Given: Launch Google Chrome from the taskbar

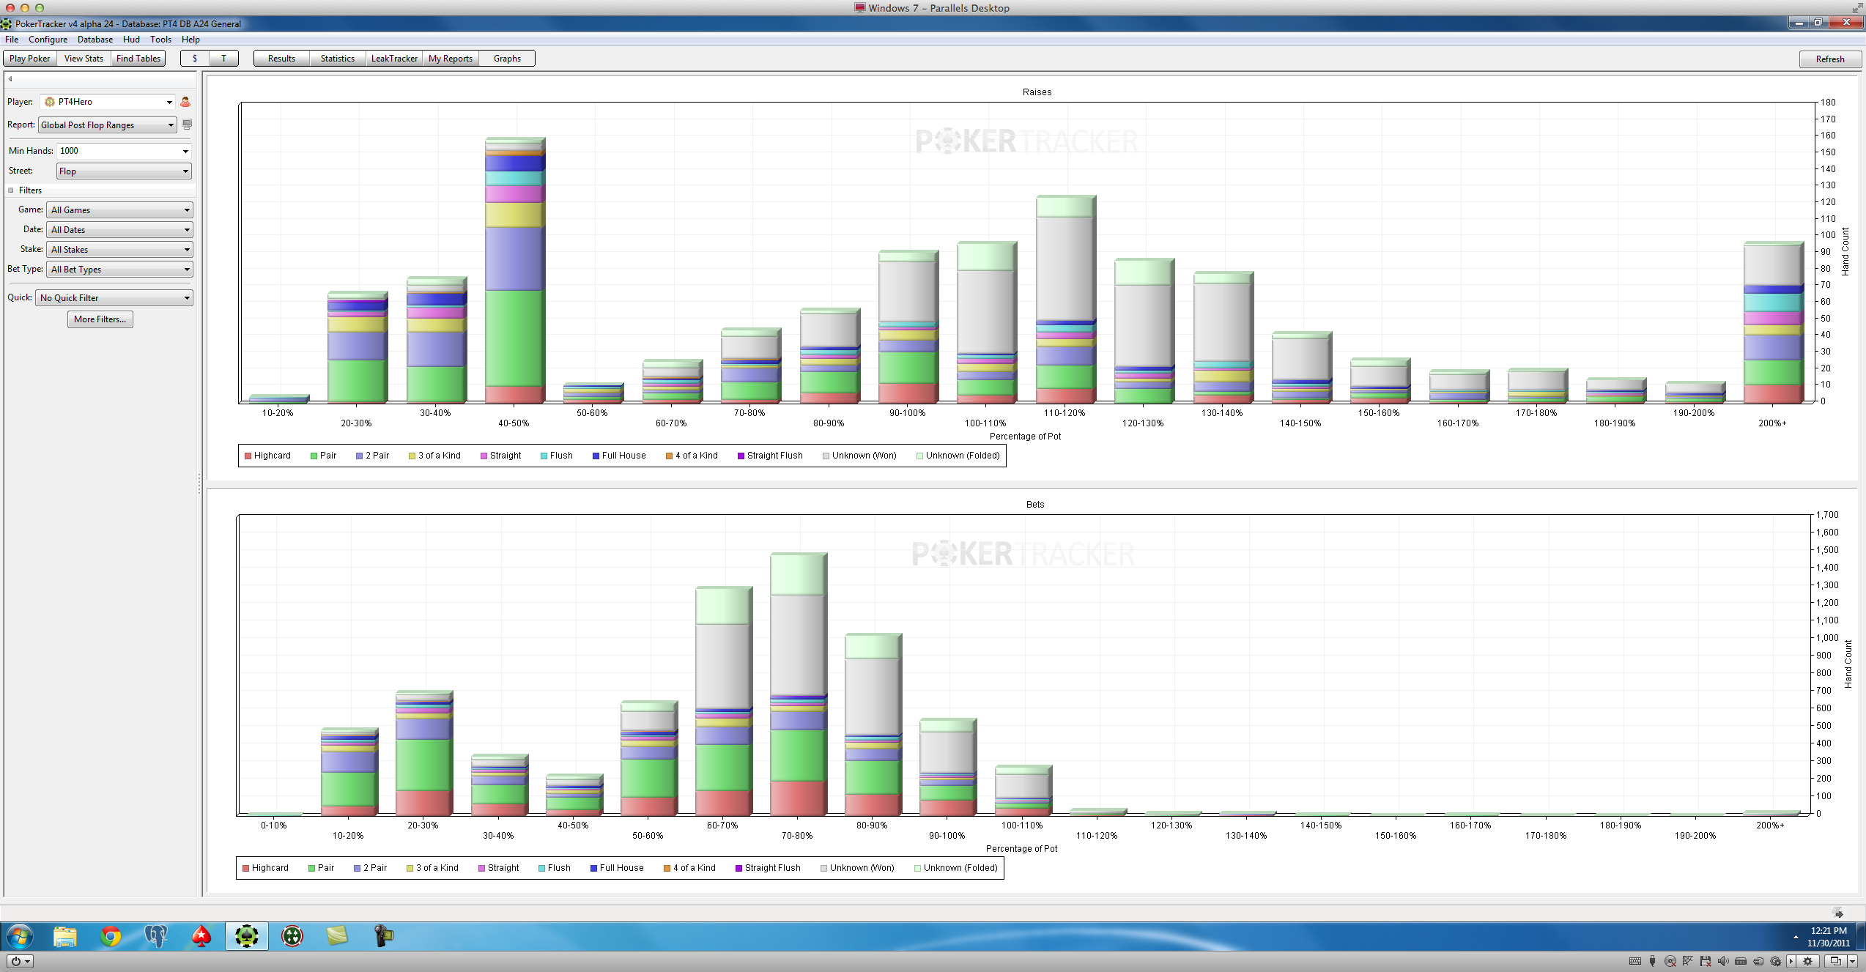Looking at the screenshot, I should point(111,936).
